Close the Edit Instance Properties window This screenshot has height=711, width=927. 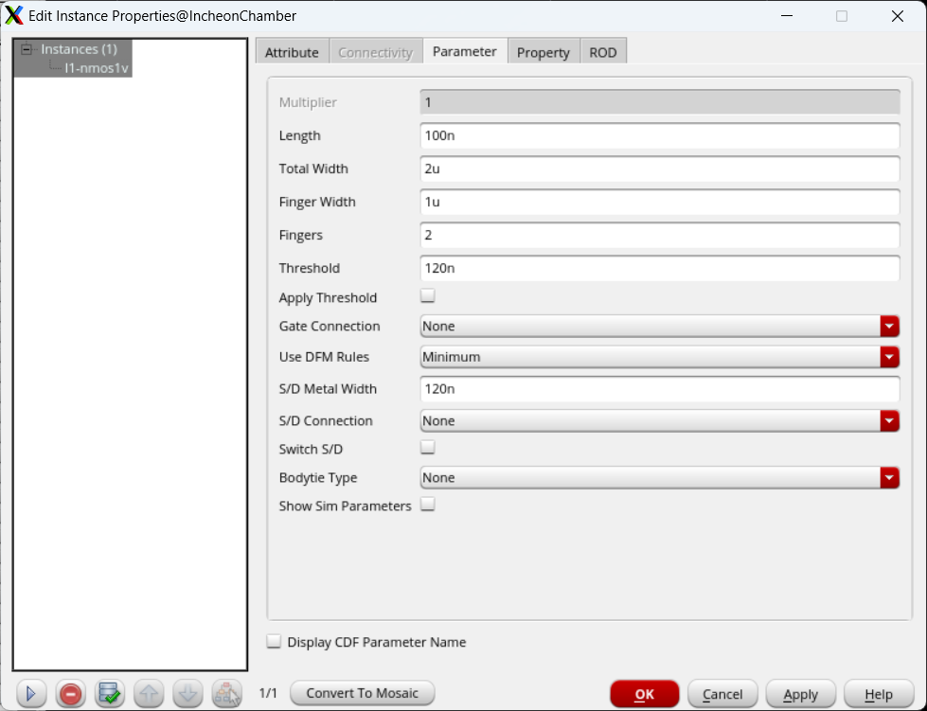(898, 16)
